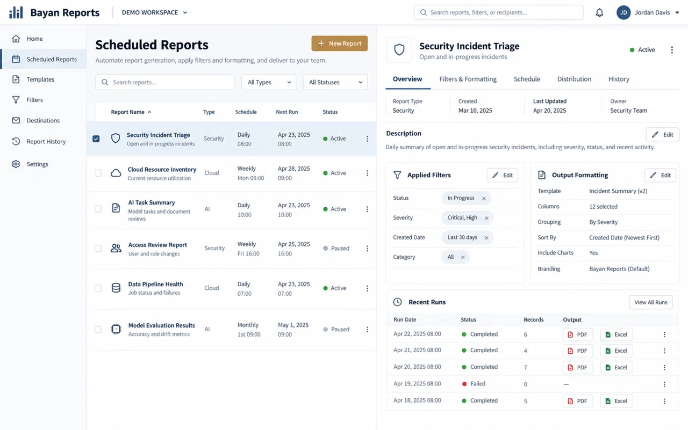Uncheck Security Incident Triage checkbox
The image size is (688, 430).
[96, 139]
